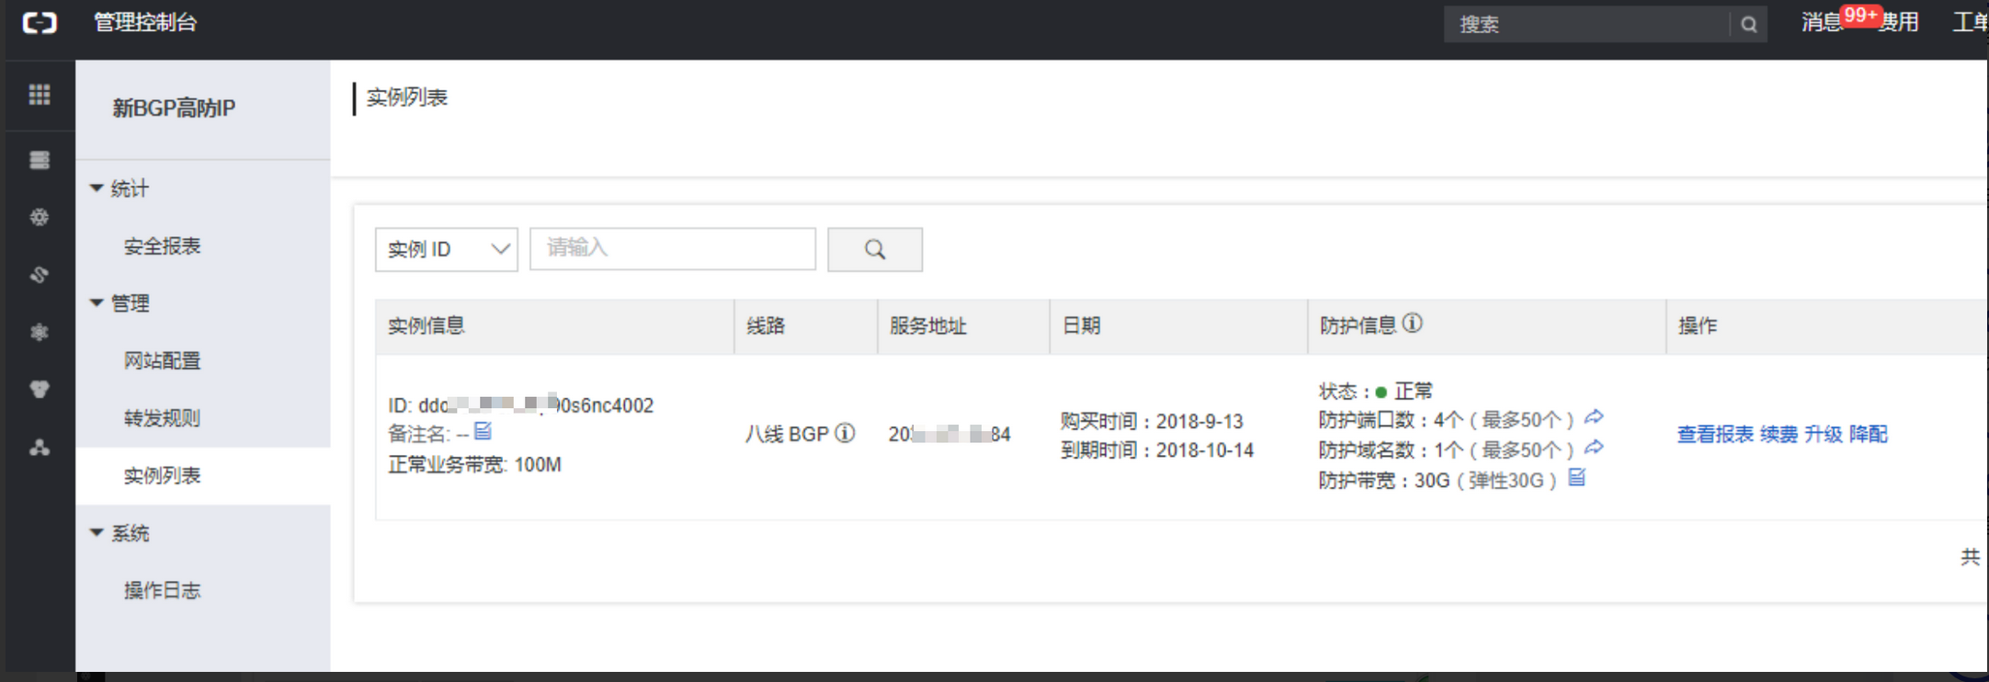Open 网站配置 in the sidebar

163,360
